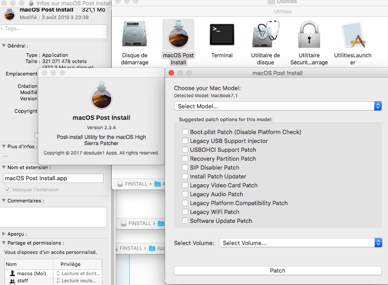Enable Recovery Partition Patch
Image resolution: width=388 pixels, height=285 pixels.
click(185, 158)
